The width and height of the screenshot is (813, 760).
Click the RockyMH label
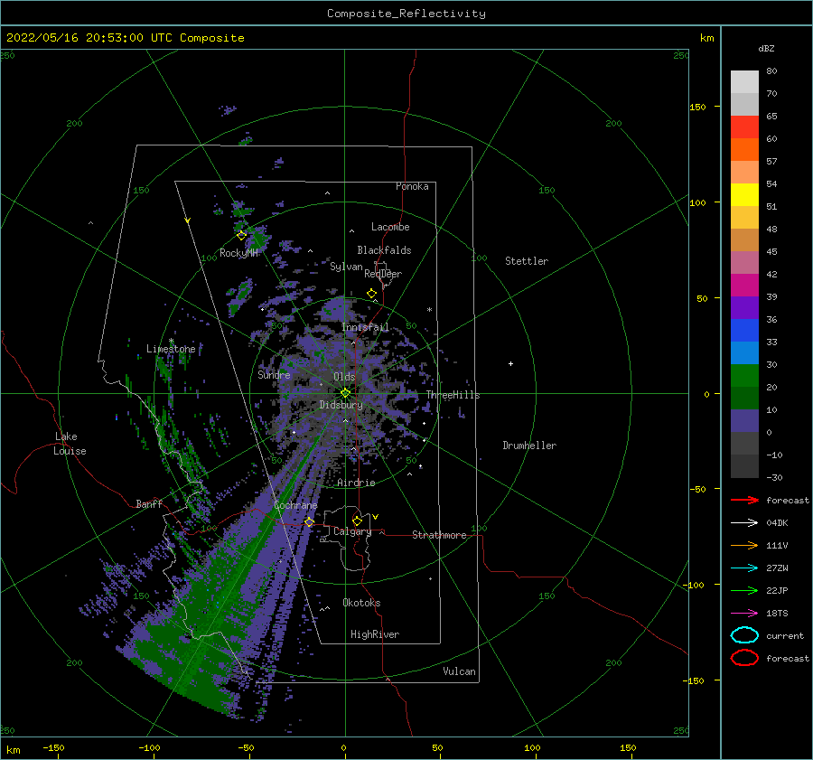(239, 253)
